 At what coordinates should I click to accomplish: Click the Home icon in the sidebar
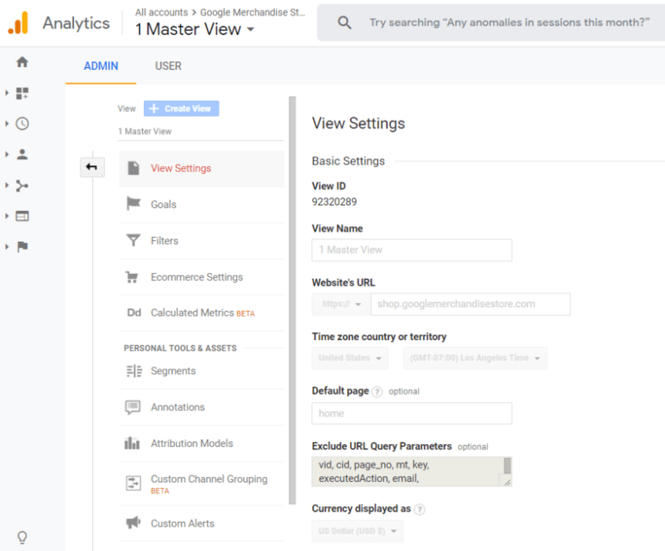point(22,61)
